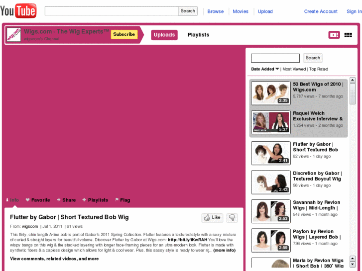
Task: Open the Movies link
Action: click(x=241, y=11)
